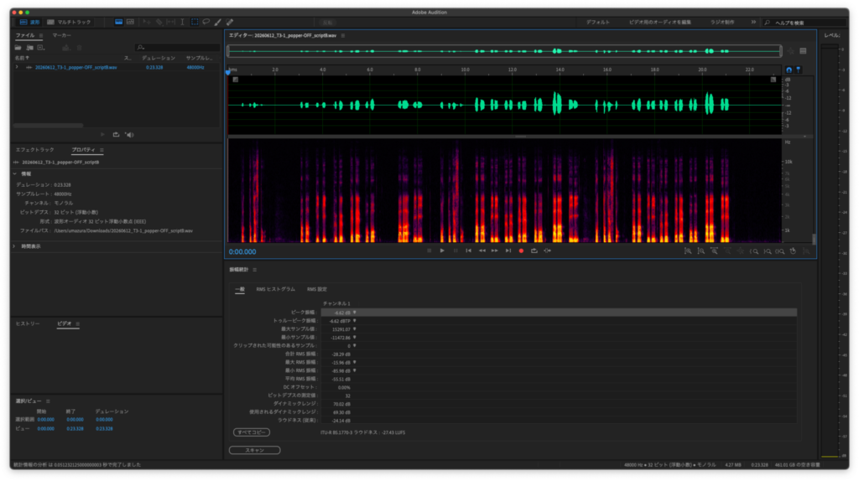The height and width of the screenshot is (481, 859).
Task: Select the Lasso Selection tool
Action: coord(206,22)
